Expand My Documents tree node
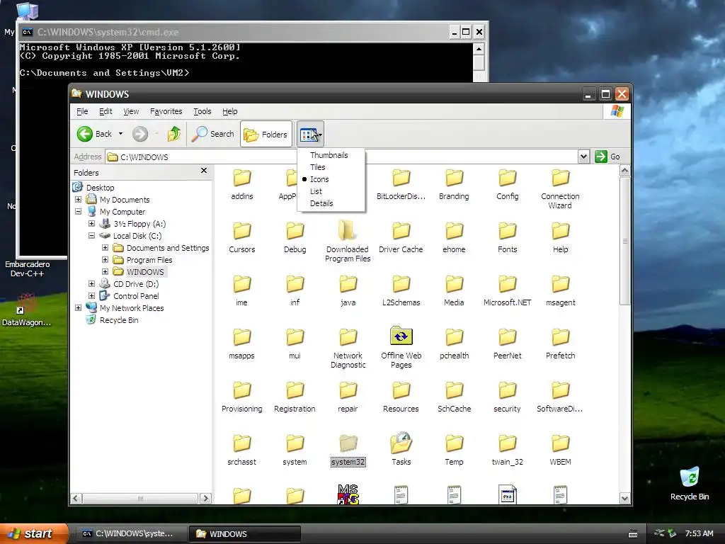This screenshot has height=544, width=725. click(78, 199)
